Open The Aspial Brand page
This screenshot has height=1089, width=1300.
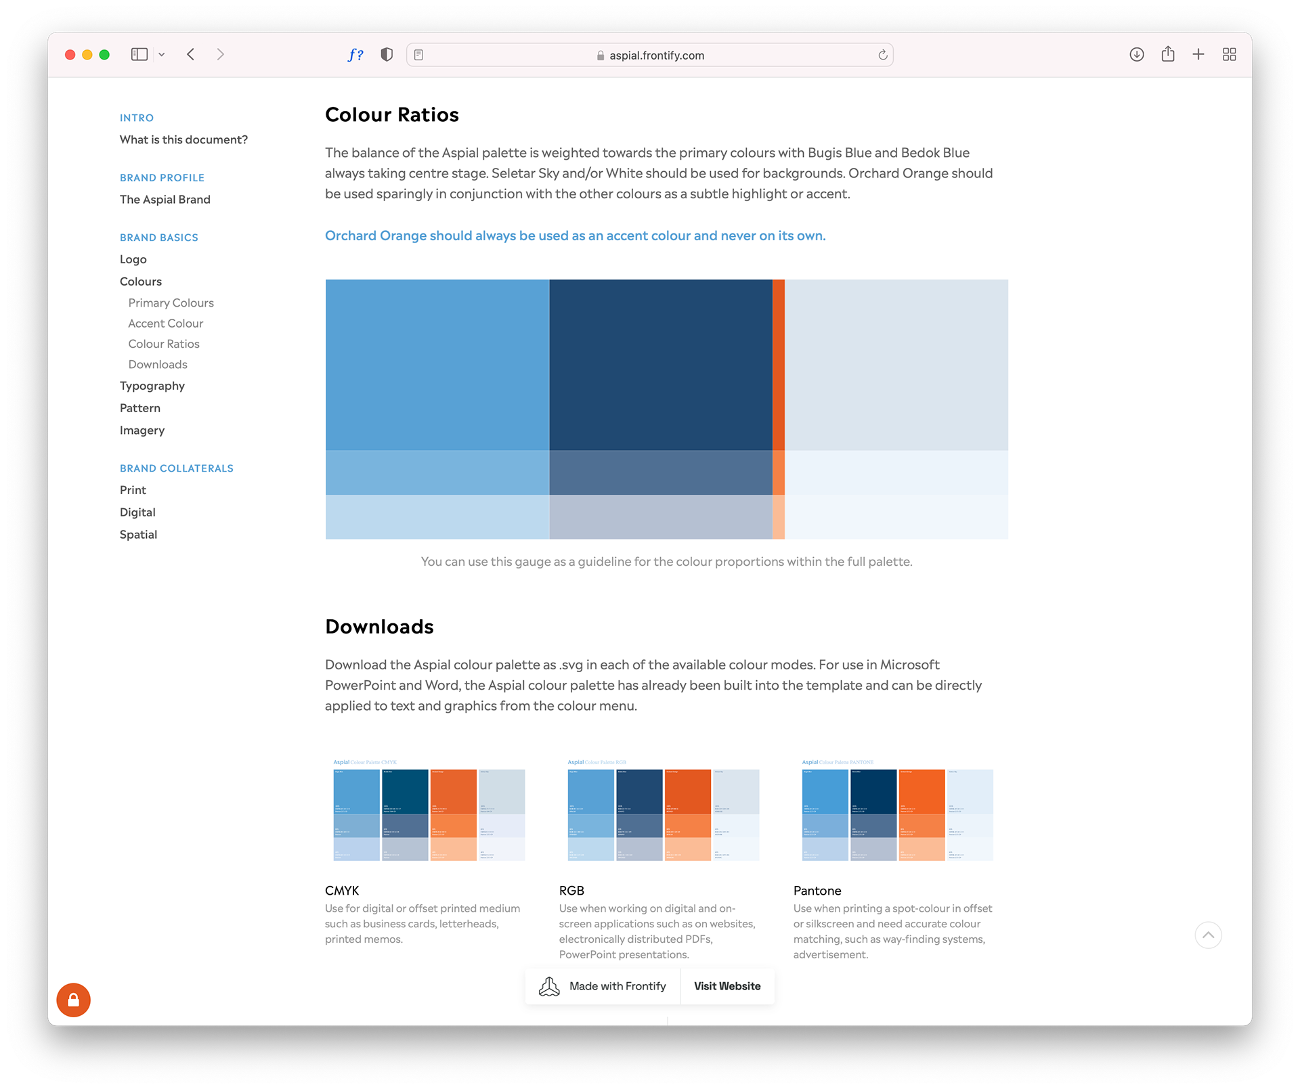point(165,200)
